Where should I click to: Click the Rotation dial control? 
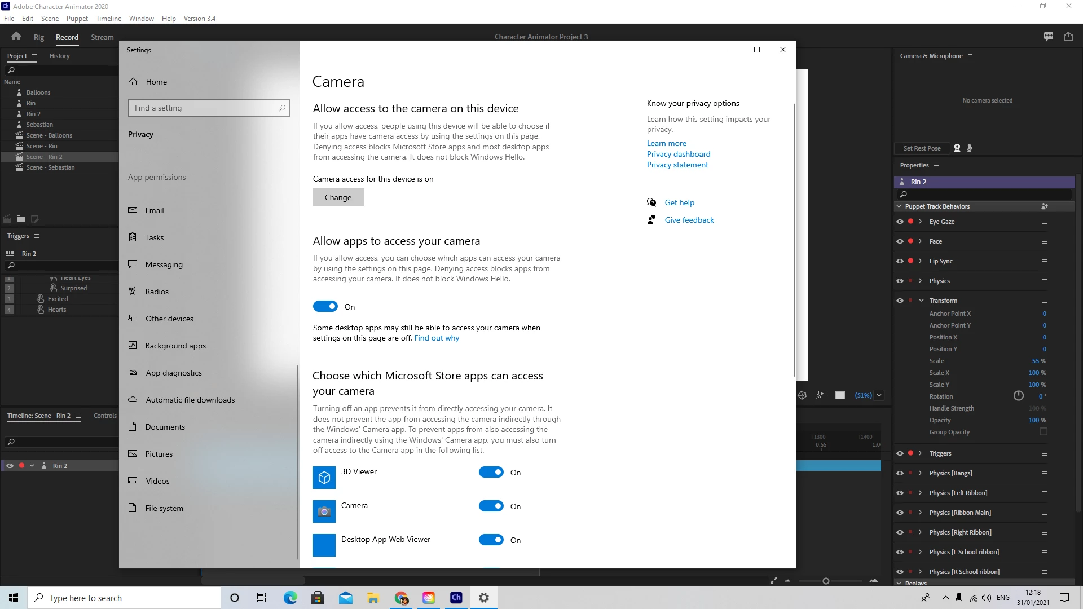pos(1018,396)
